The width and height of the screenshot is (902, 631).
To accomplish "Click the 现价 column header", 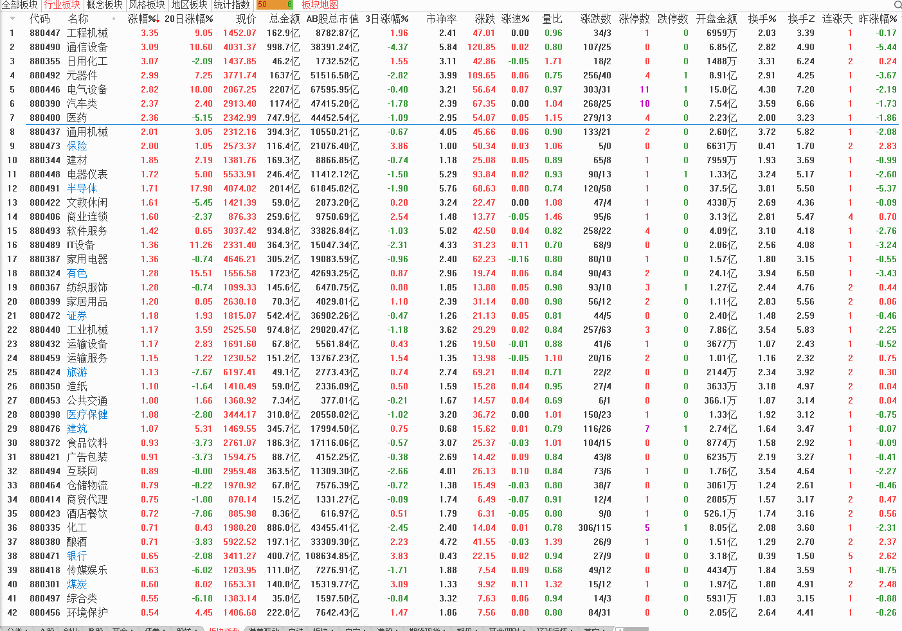I will [246, 19].
